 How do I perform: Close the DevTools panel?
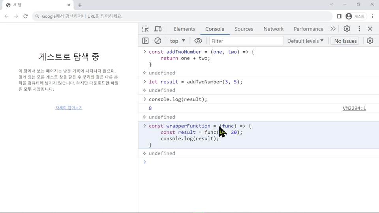coord(370,29)
